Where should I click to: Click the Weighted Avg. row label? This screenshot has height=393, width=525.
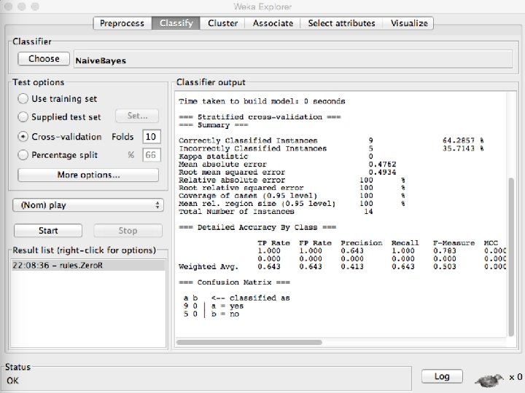pos(209,266)
